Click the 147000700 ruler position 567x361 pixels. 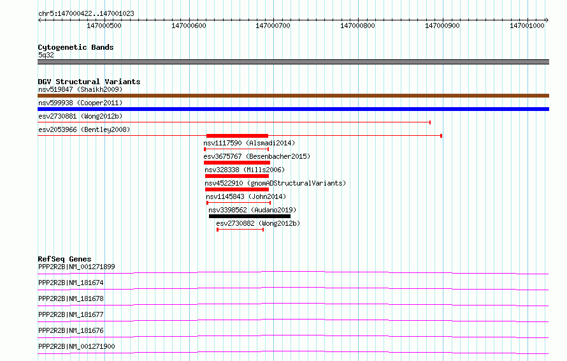pyautogui.click(x=273, y=26)
